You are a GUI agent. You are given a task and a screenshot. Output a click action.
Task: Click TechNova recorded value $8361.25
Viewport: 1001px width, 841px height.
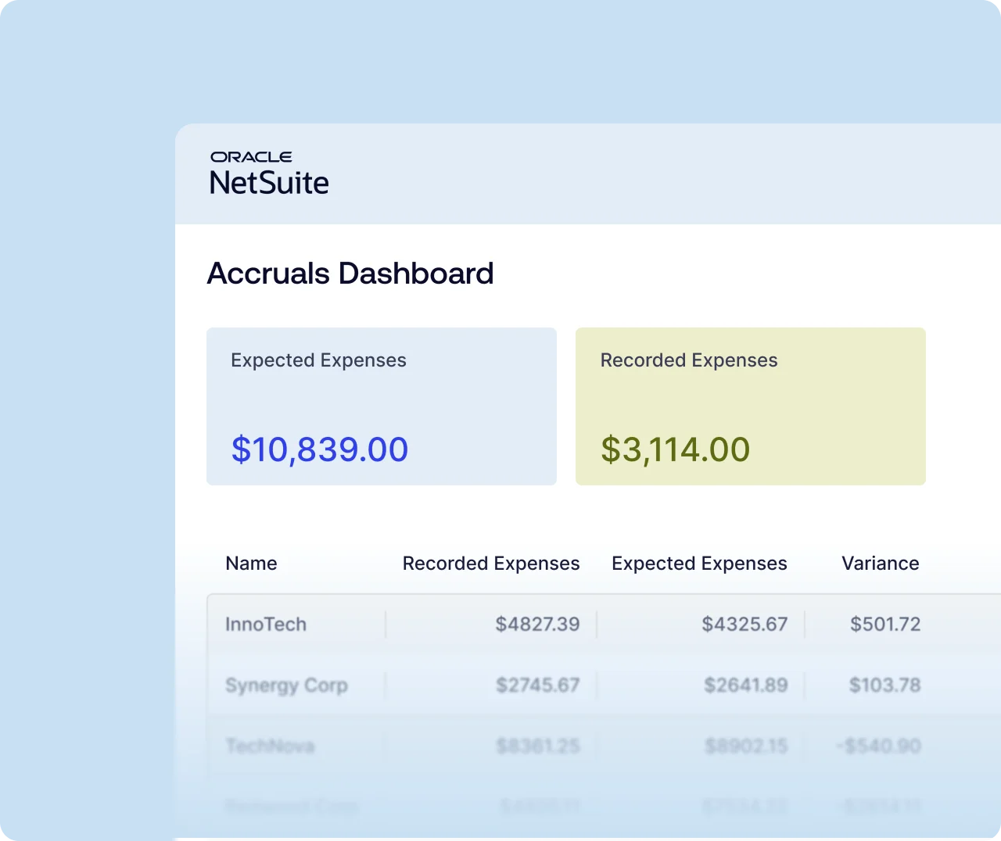538,746
